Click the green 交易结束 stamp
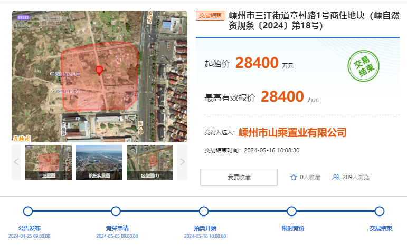 (365, 65)
